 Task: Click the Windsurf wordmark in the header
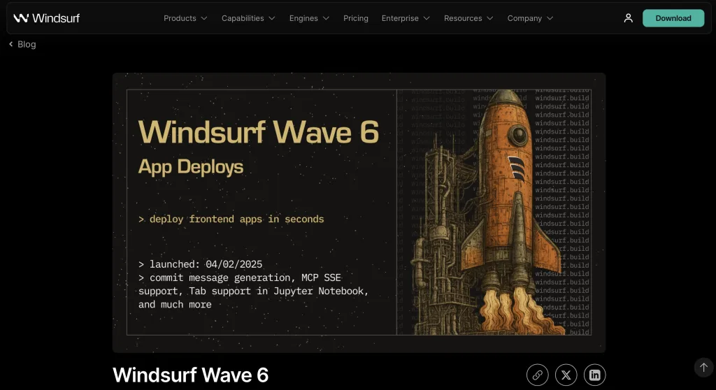tap(56, 18)
